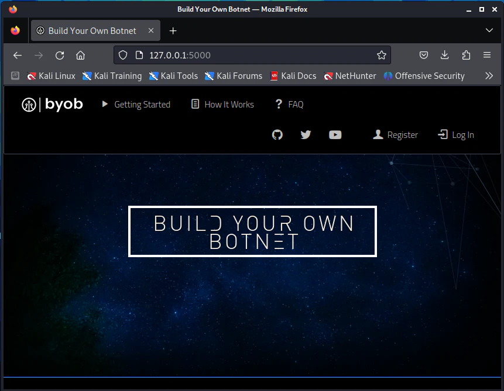The image size is (504, 391).
Task: Click the first grey bookmark toolbar icon
Action: [15, 76]
